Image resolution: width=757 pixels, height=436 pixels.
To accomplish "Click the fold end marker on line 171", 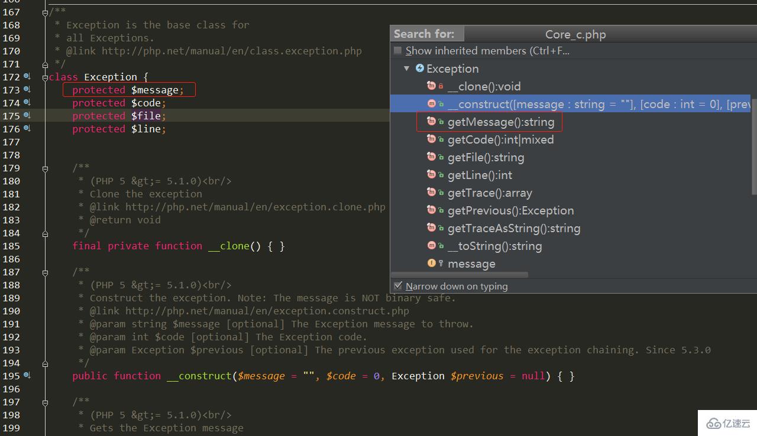I will [46, 64].
